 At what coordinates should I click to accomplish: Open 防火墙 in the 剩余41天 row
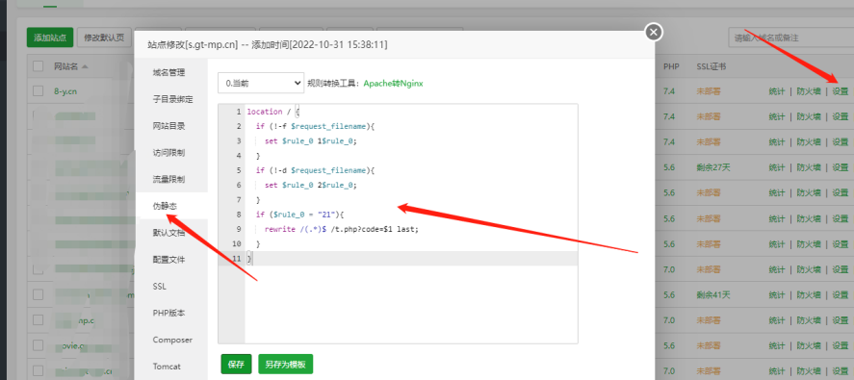point(809,294)
